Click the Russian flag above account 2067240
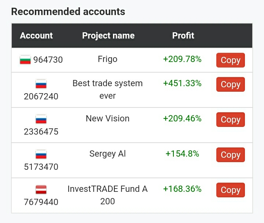Screen dimensions: 264x223 (41, 84)
